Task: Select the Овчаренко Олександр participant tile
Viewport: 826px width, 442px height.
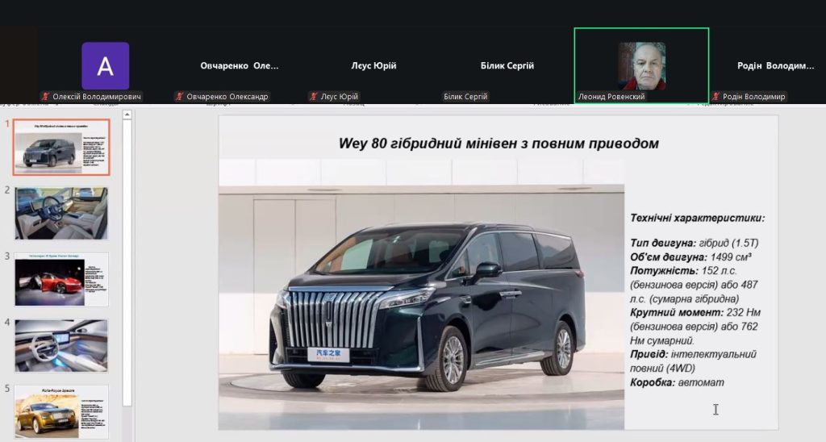Action: [x=239, y=66]
